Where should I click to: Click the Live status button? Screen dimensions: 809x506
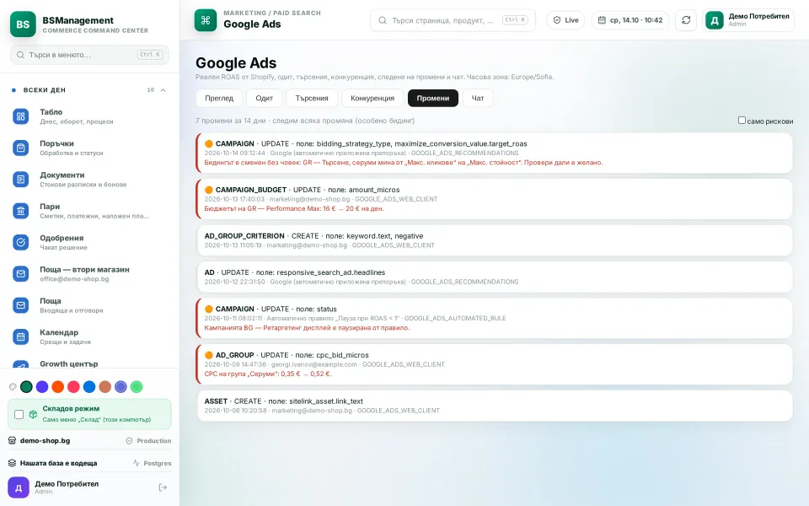[565, 20]
